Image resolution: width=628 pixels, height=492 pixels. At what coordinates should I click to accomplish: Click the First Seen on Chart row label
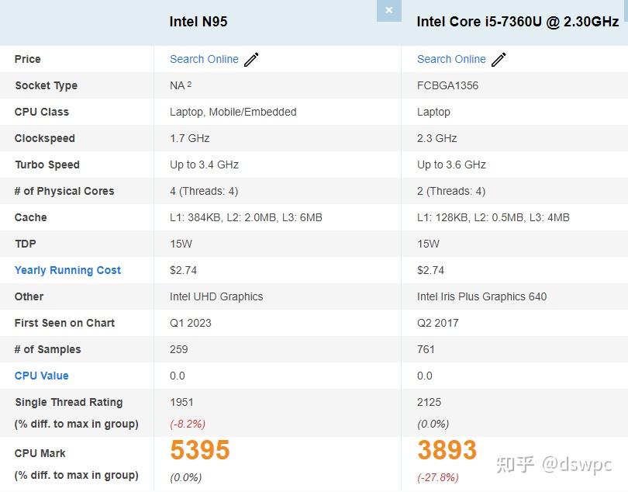64,323
